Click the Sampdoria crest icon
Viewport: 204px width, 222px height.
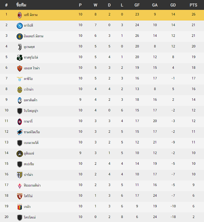[20, 132]
